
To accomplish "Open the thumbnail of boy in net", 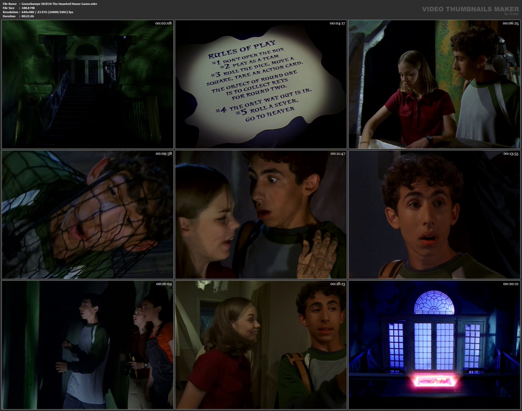I will [87, 215].
